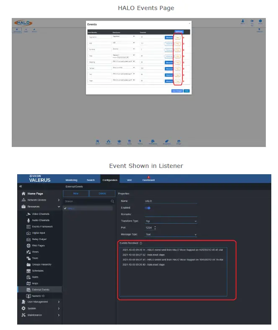The width and height of the screenshot is (278, 330).
Task: Collapse sidebar with double-chevron icon
Action: pyautogui.click(x=21, y=186)
